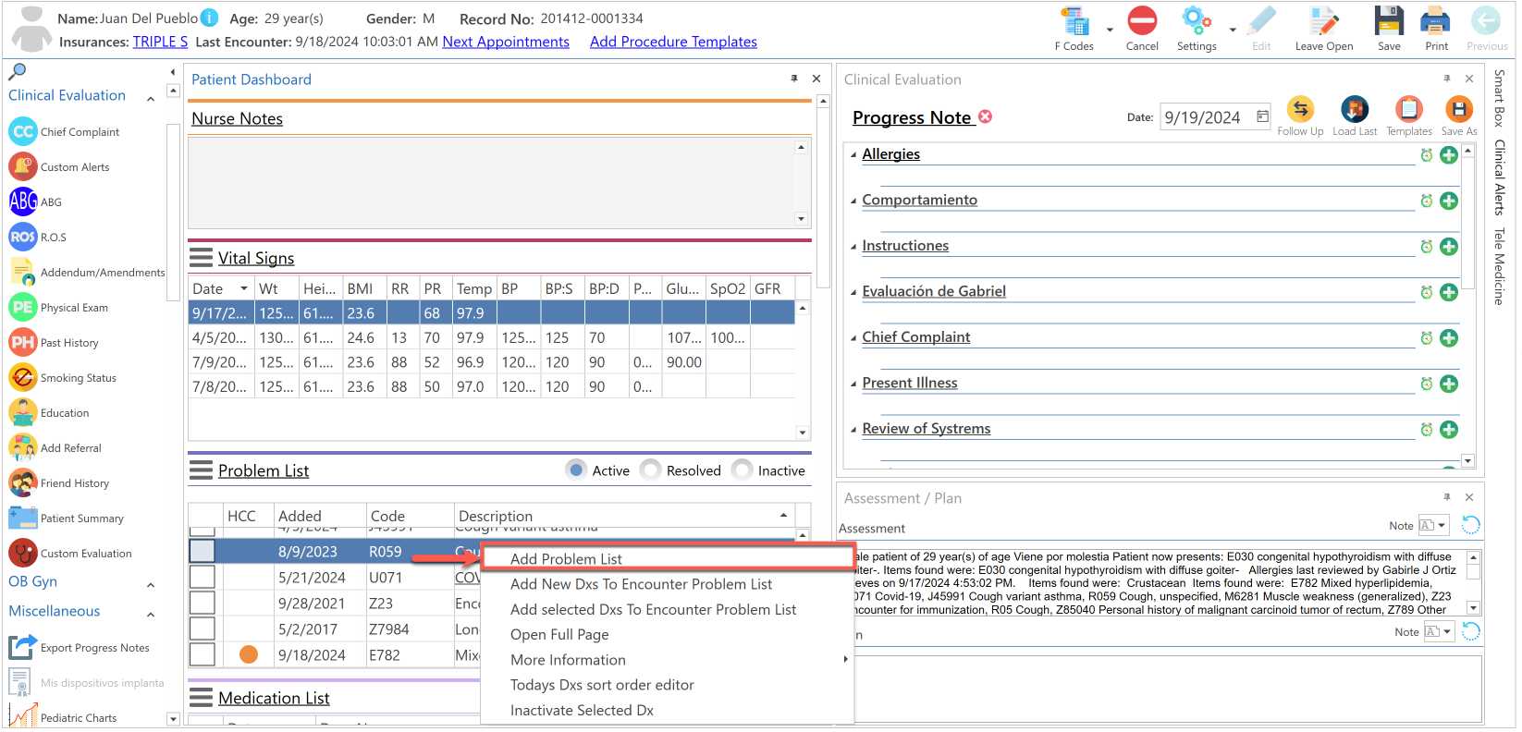Open the date picker for 9/19/2024
The width and height of the screenshot is (1522, 732).
[x=1262, y=116]
